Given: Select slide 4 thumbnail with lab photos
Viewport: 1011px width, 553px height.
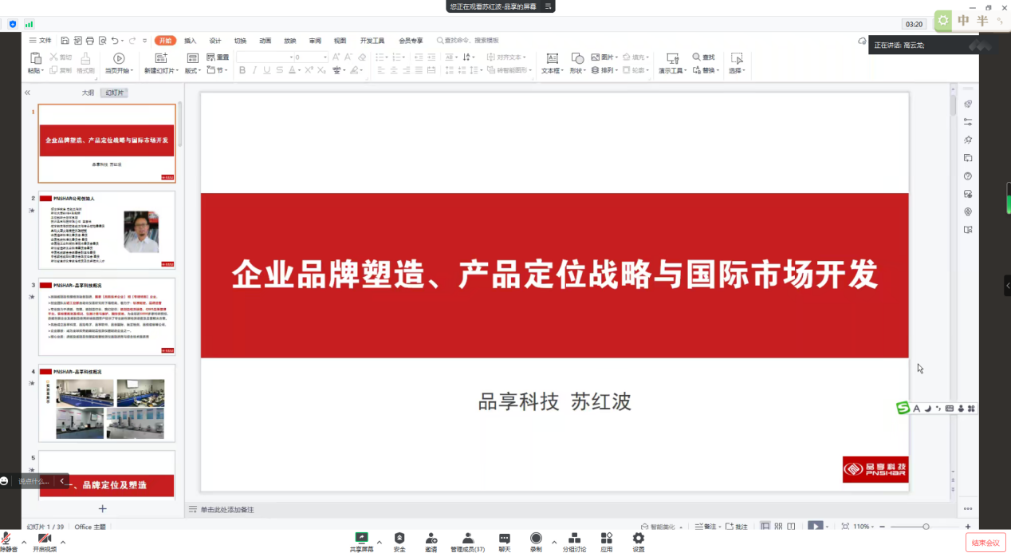Looking at the screenshot, I should tap(107, 403).
